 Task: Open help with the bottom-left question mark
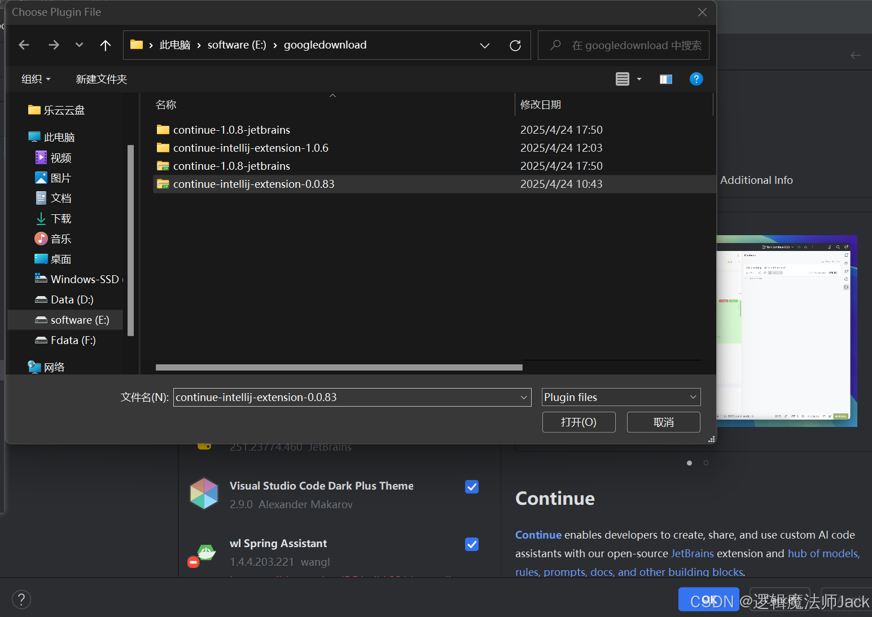pos(21,600)
